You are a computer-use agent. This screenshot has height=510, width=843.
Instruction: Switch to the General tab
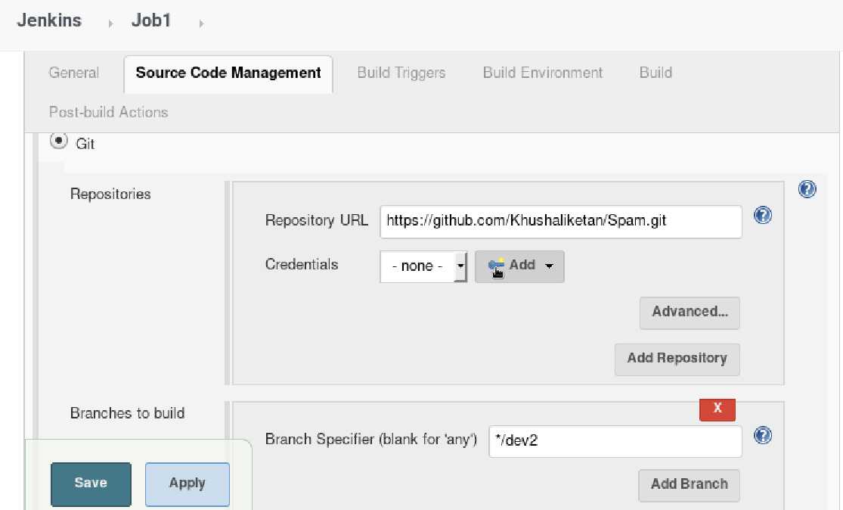coord(73,73)
